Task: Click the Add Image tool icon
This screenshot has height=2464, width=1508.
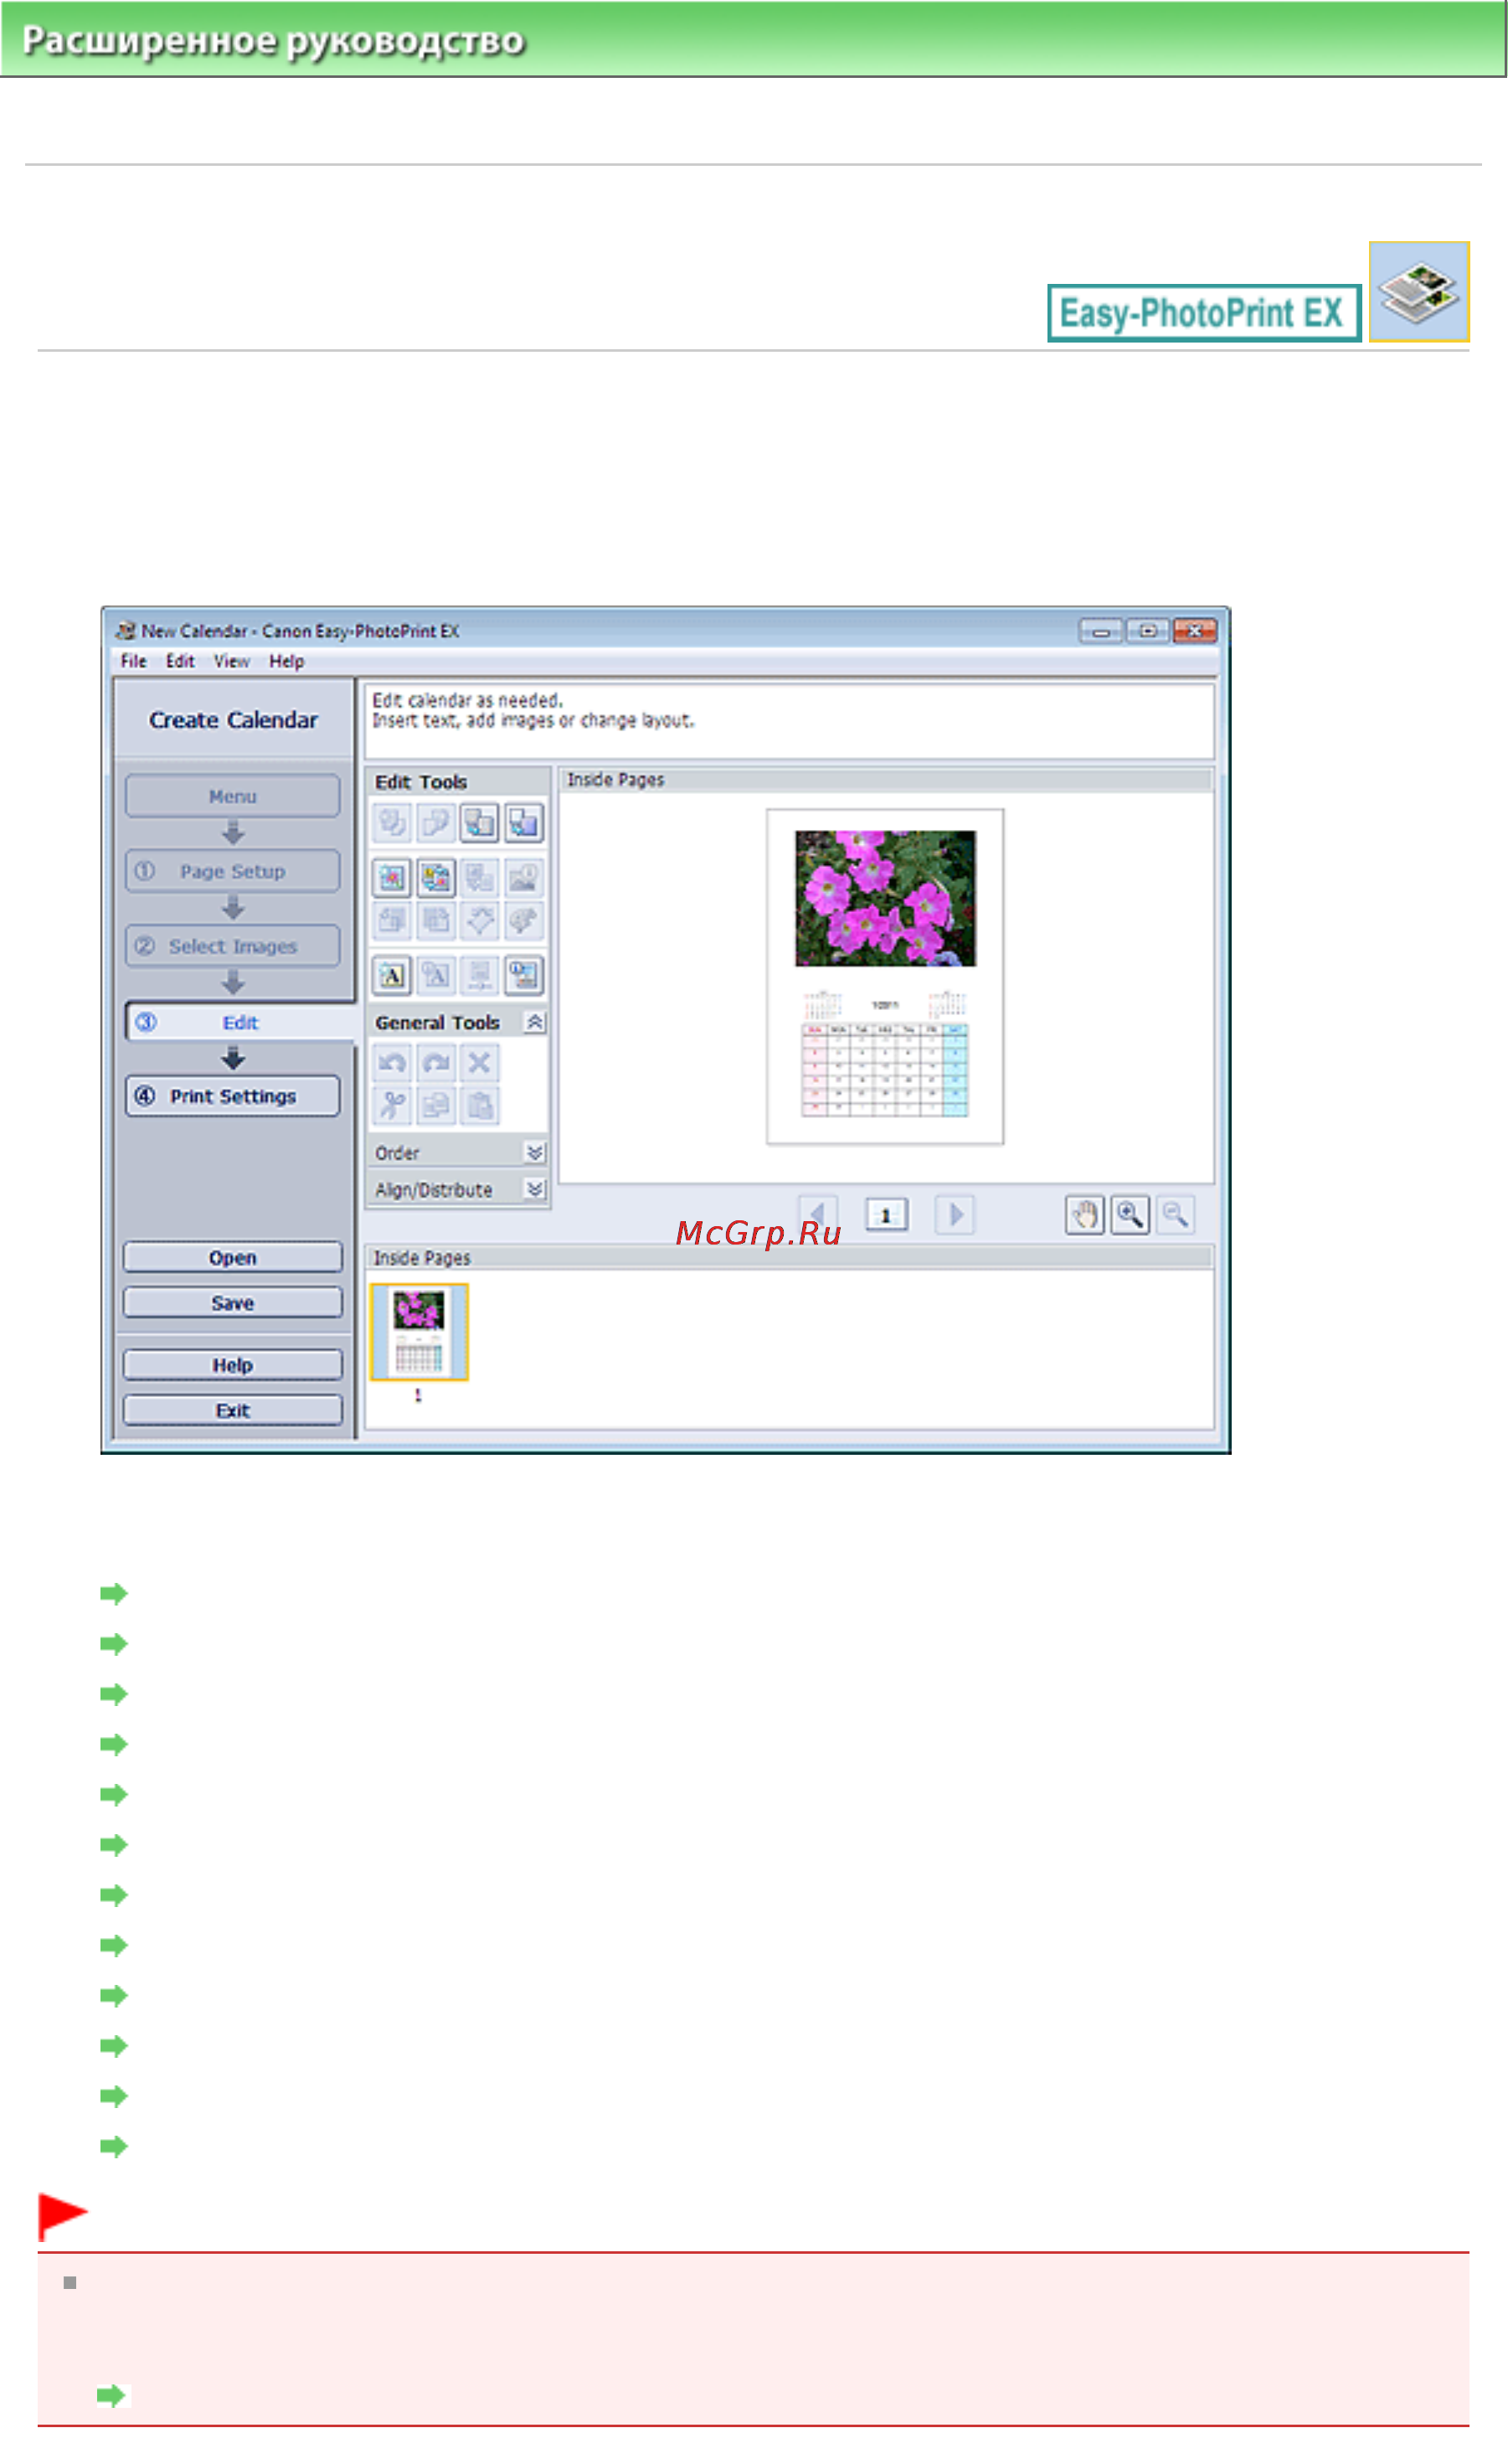Action: (x=392, y=878)
